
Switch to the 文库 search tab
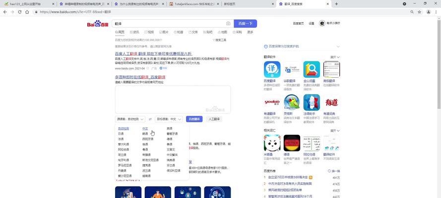(193, 32)
